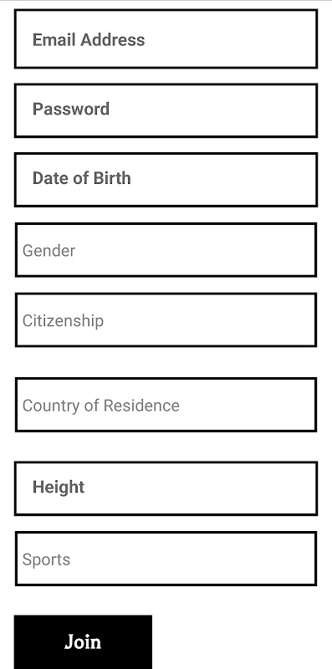332x669 pixels.
Task: Click the 'Date of Birth' label text
Action: [x=81, y=178]
